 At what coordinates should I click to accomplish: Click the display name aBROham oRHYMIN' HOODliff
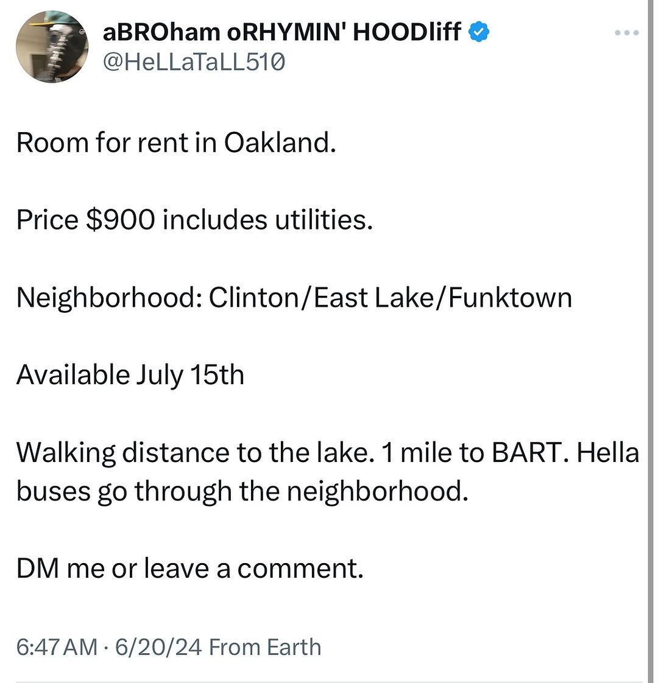point(281,31)
